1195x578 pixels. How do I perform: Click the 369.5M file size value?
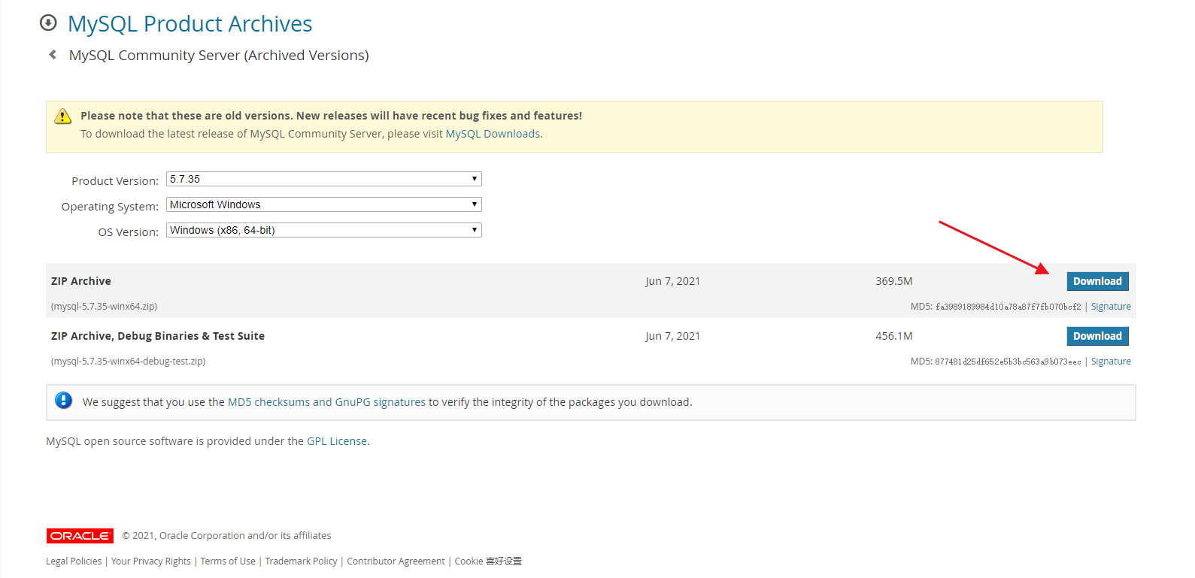(x=894, y=281)
